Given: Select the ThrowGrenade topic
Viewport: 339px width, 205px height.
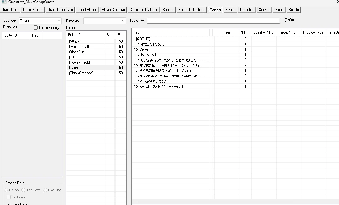Looking at the screenshot, I should point(96,73).
